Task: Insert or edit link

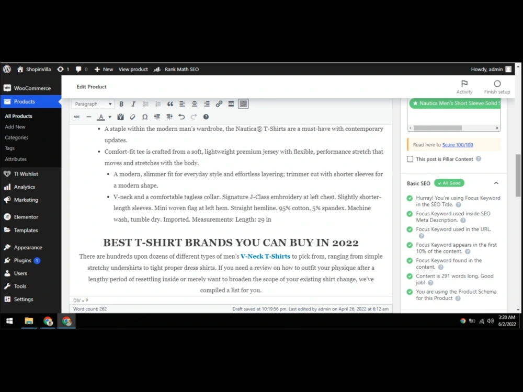Action: pos(219,104)
